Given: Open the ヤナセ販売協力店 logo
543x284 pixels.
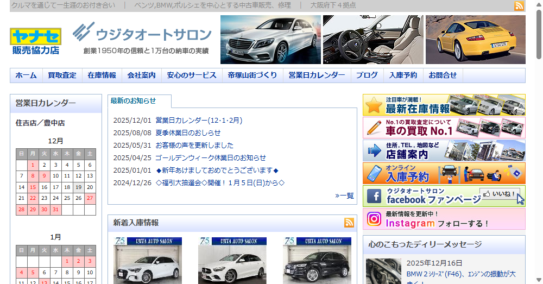Looking at the screenshot, I should [36, 41].
